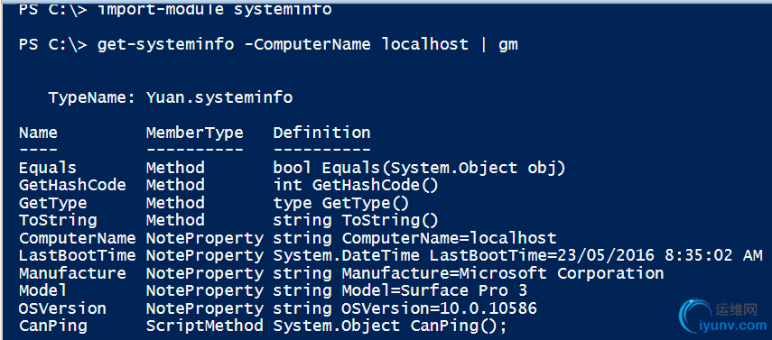Click the 'Model' property name
This screenshot has height=340, width=772.
click(42, 290)
